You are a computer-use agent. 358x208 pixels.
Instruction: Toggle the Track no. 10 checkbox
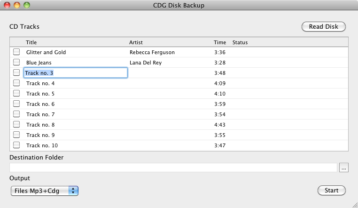(x=16, y=145)
